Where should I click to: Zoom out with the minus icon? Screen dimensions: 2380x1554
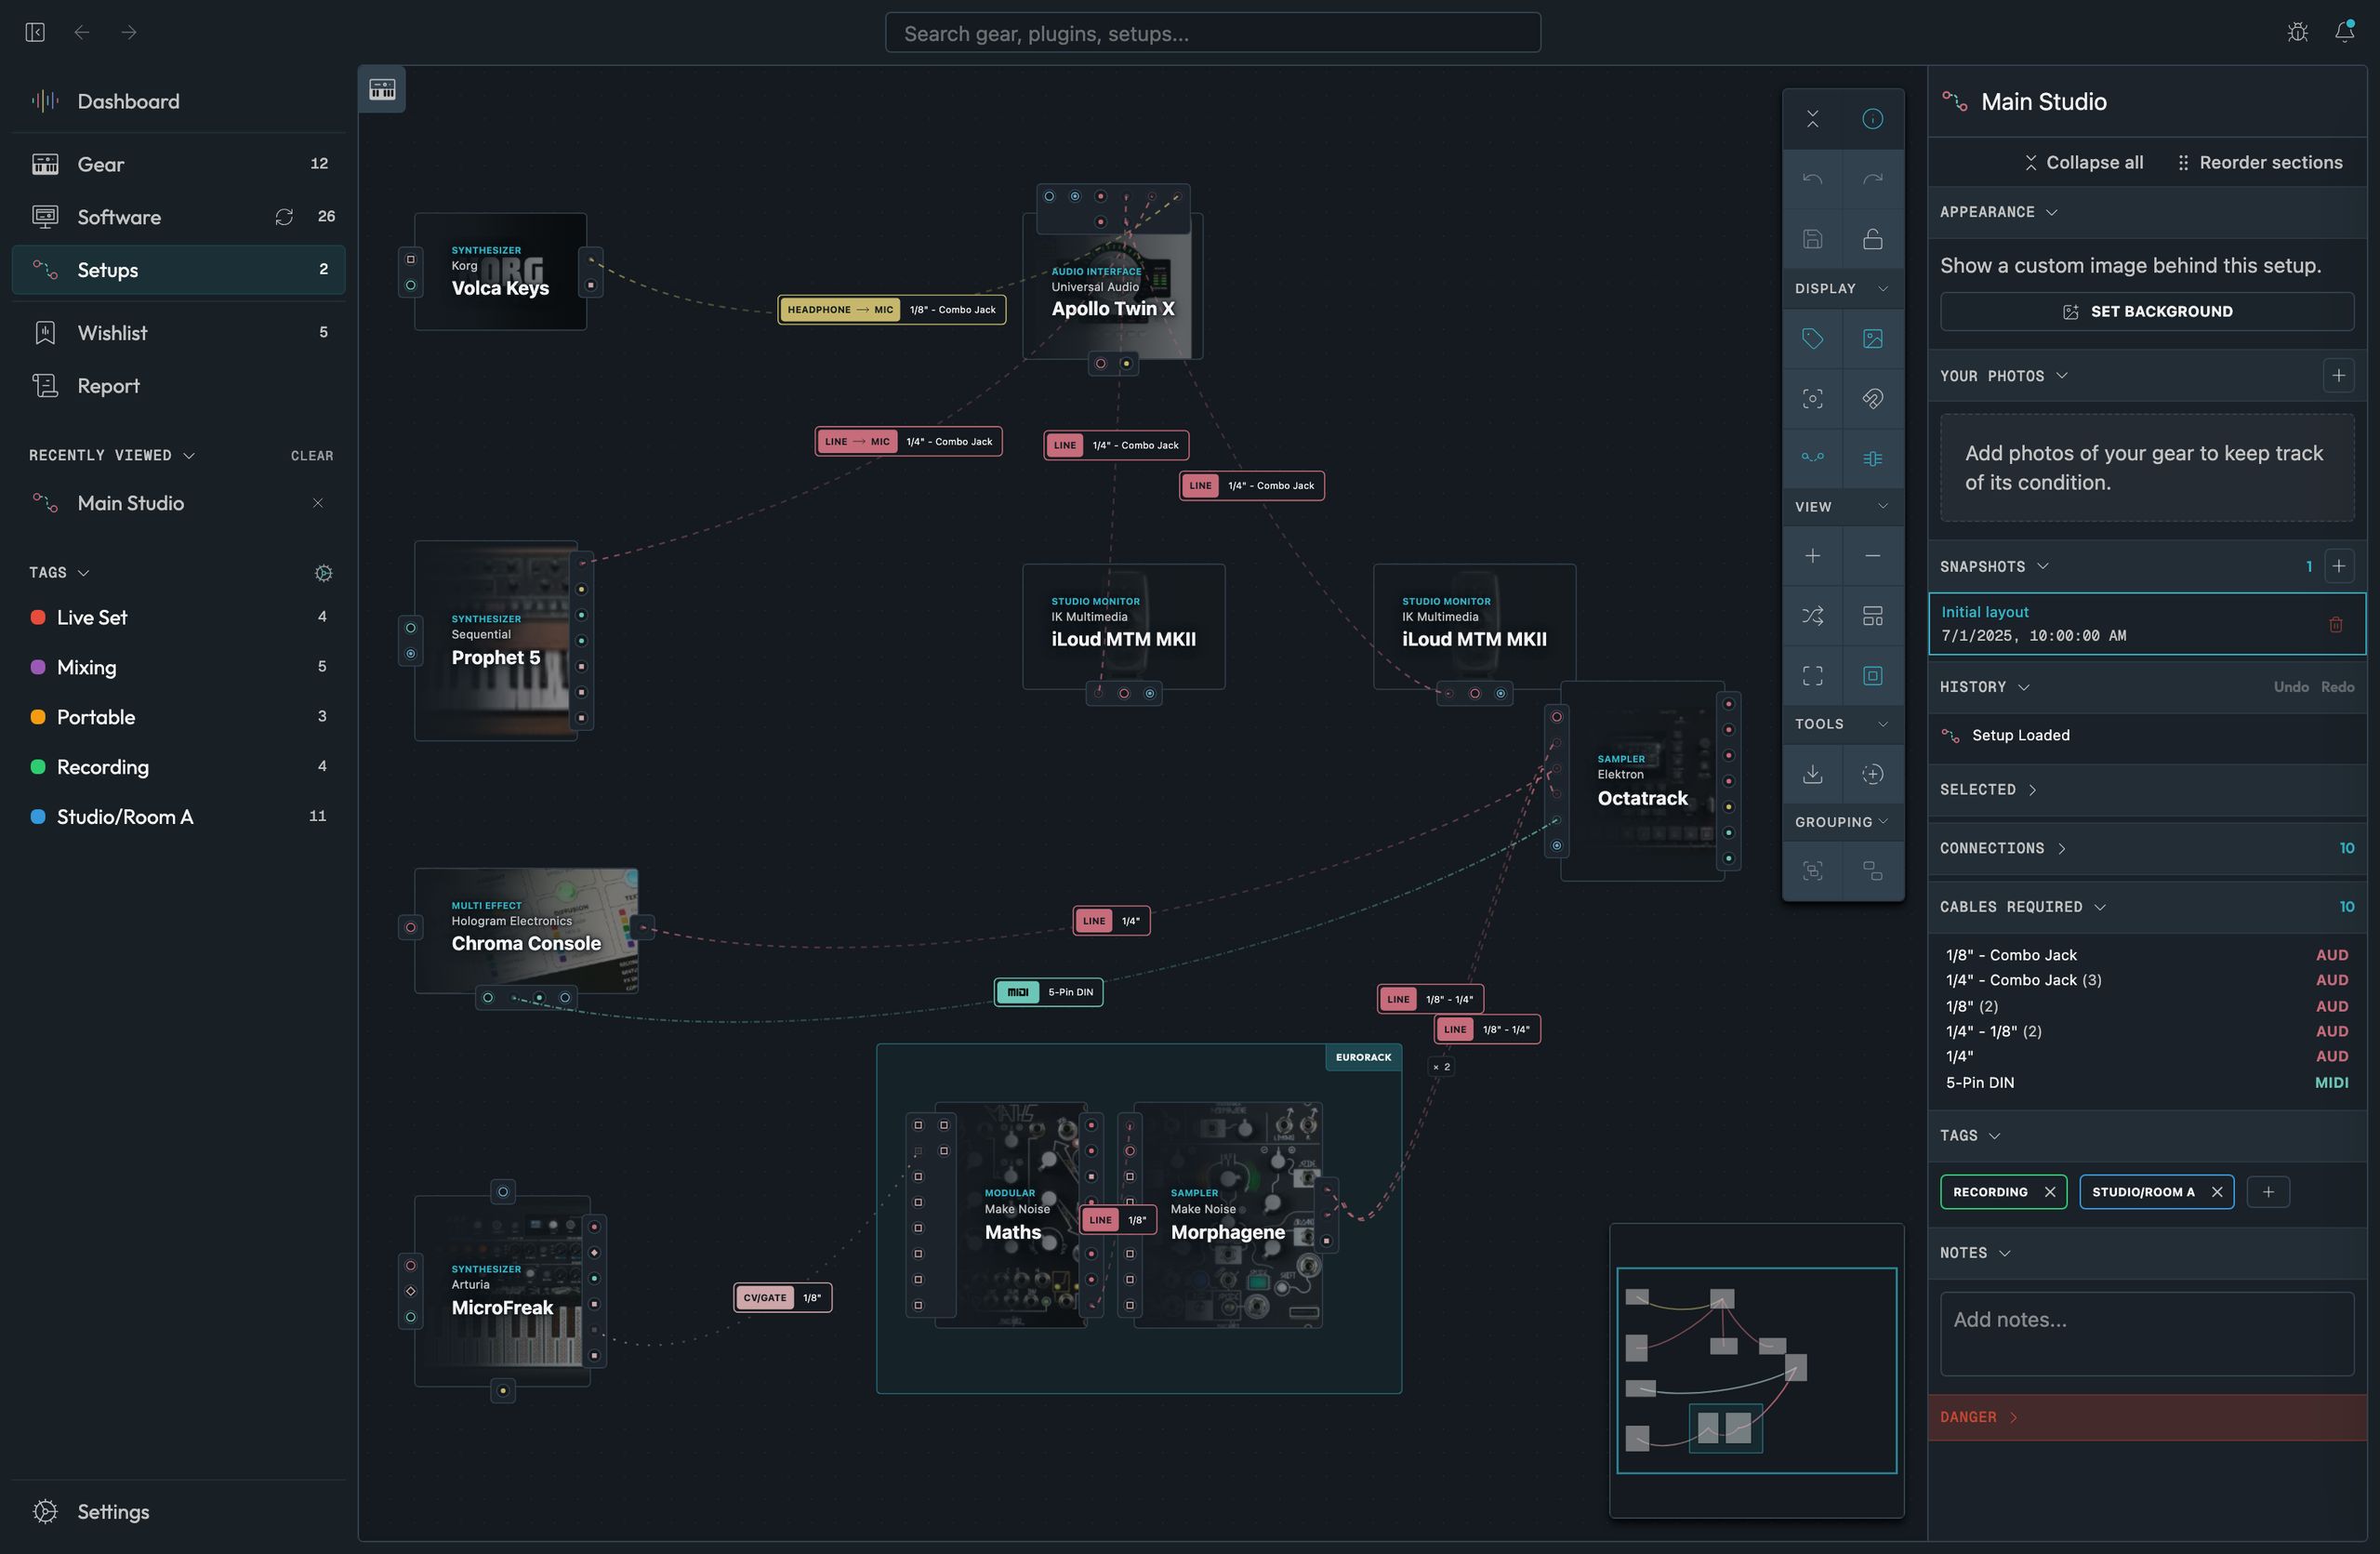pyautogui.click(x=1872, y=556)
